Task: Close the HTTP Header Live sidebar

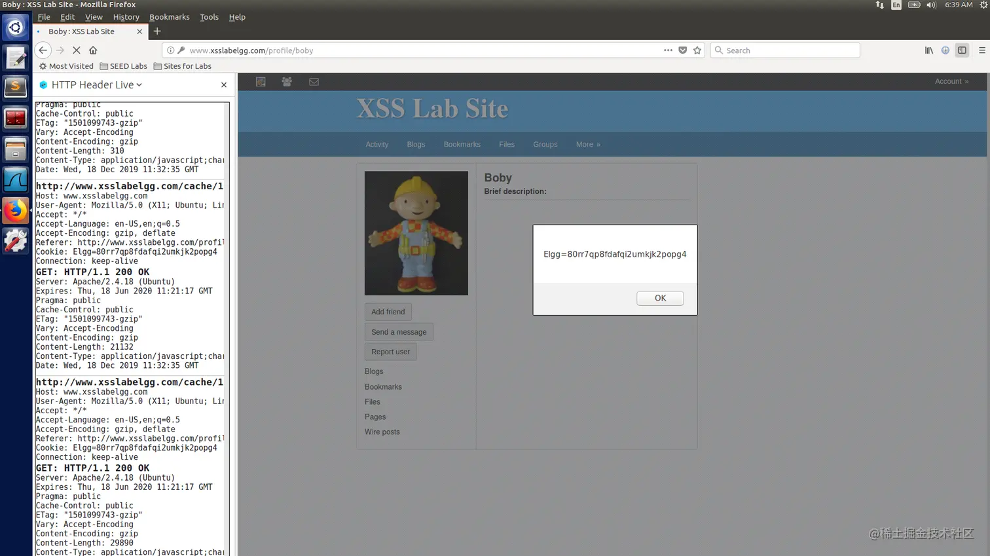Action: [x=224, y=85]
